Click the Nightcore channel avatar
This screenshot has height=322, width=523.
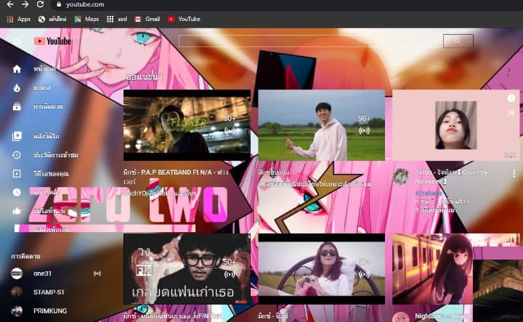coord(400,318)
